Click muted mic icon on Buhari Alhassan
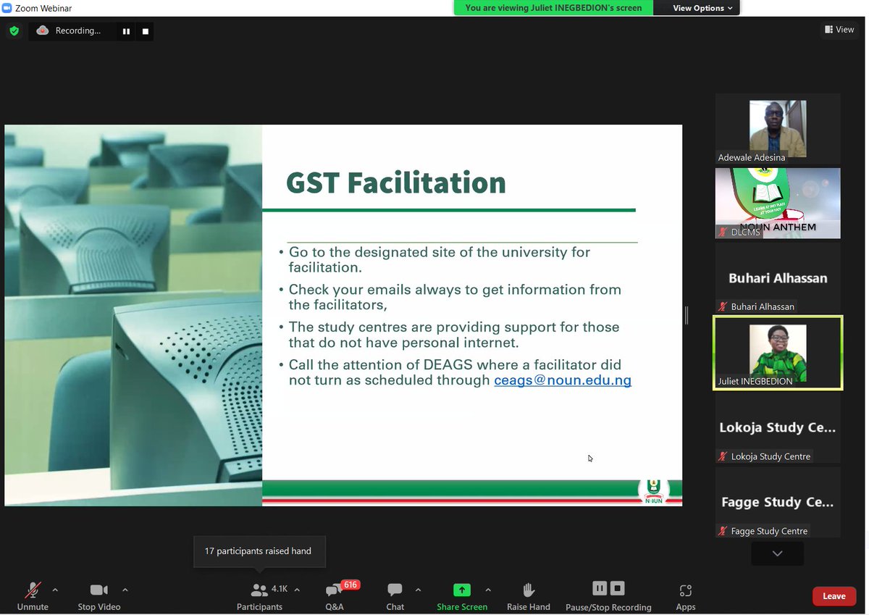869x615 pixels. pyautogui.click(x=723, y=306)
